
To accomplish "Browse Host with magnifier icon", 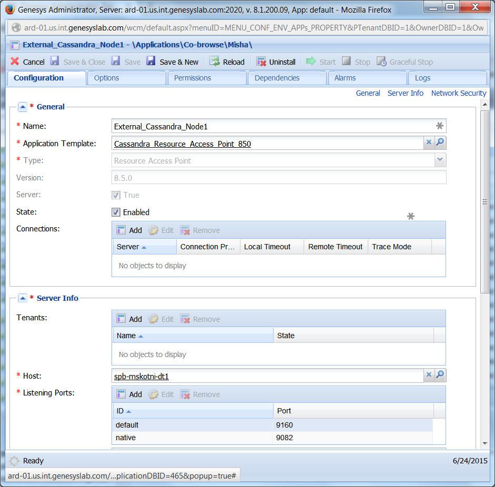I will click(440, 374).
